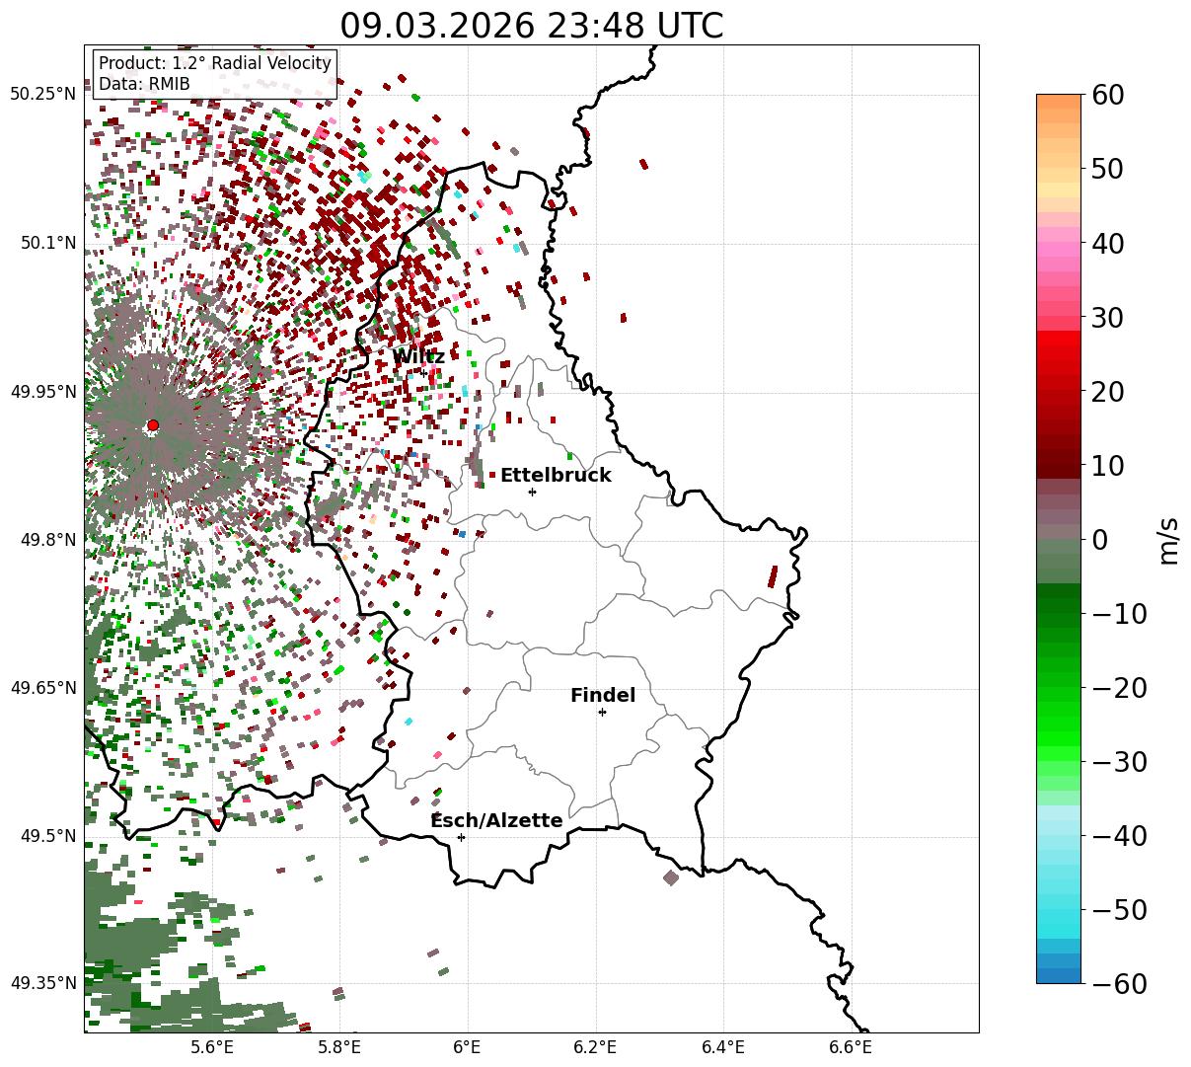Click the 49.95°N latitude tick label
The image size is (1191, 1067).
click(x=43, y=392)
